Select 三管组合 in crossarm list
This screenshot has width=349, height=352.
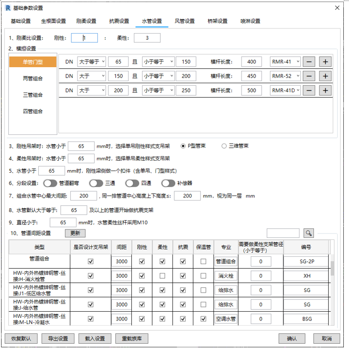33,95
